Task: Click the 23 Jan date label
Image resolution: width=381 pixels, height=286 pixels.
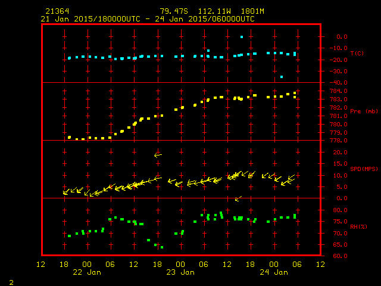Action: [180, 272]
